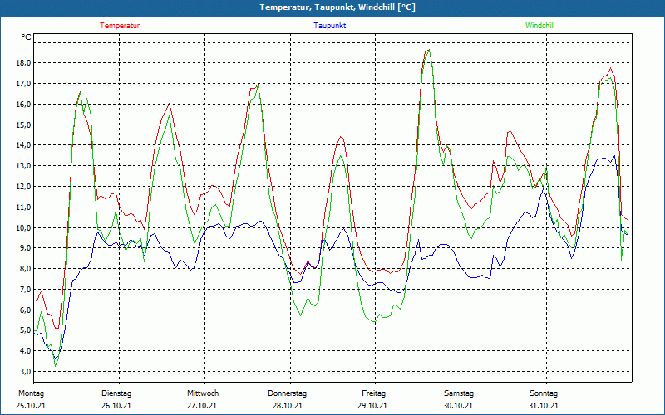
Task: Click the green Windchill legend label
Action: pos(539,26)
